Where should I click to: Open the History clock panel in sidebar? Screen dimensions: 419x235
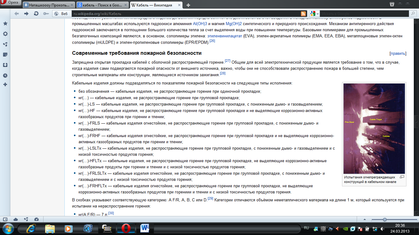click(5, 76)
